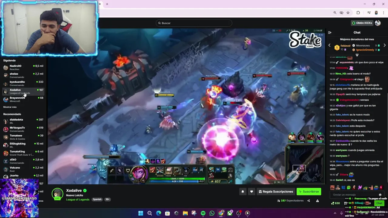Open Snipping Tool from the taskbar
The image size is (388, 218).
coord(194,213)
